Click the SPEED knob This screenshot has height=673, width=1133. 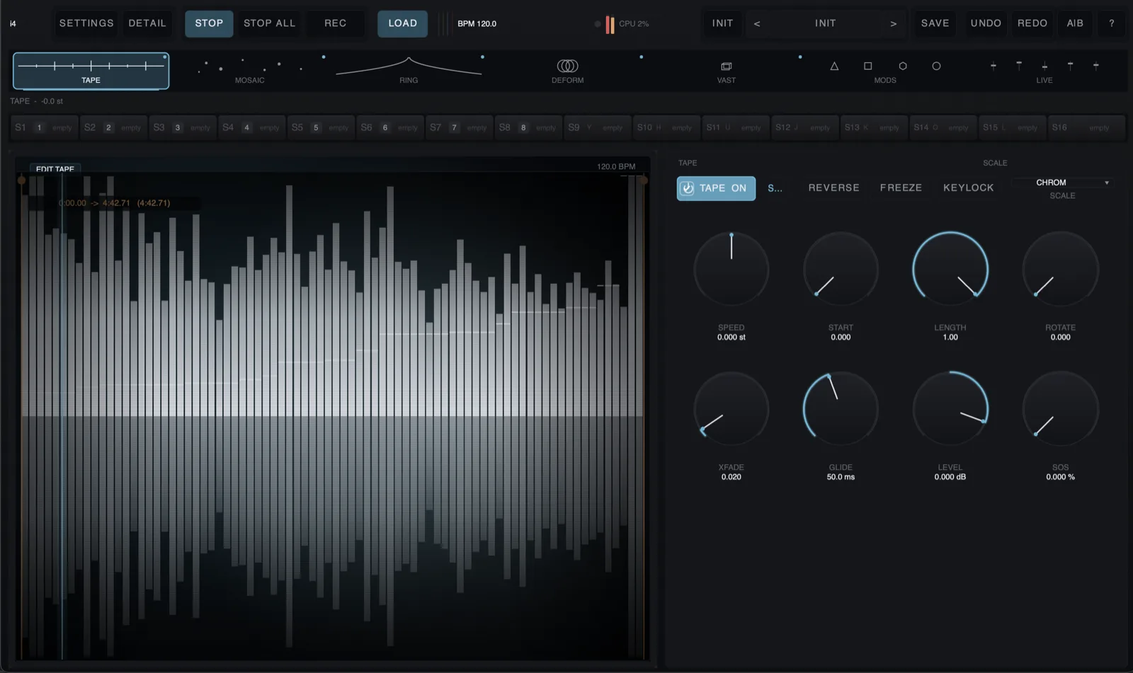pyautogui.click(x=731, y=269)
